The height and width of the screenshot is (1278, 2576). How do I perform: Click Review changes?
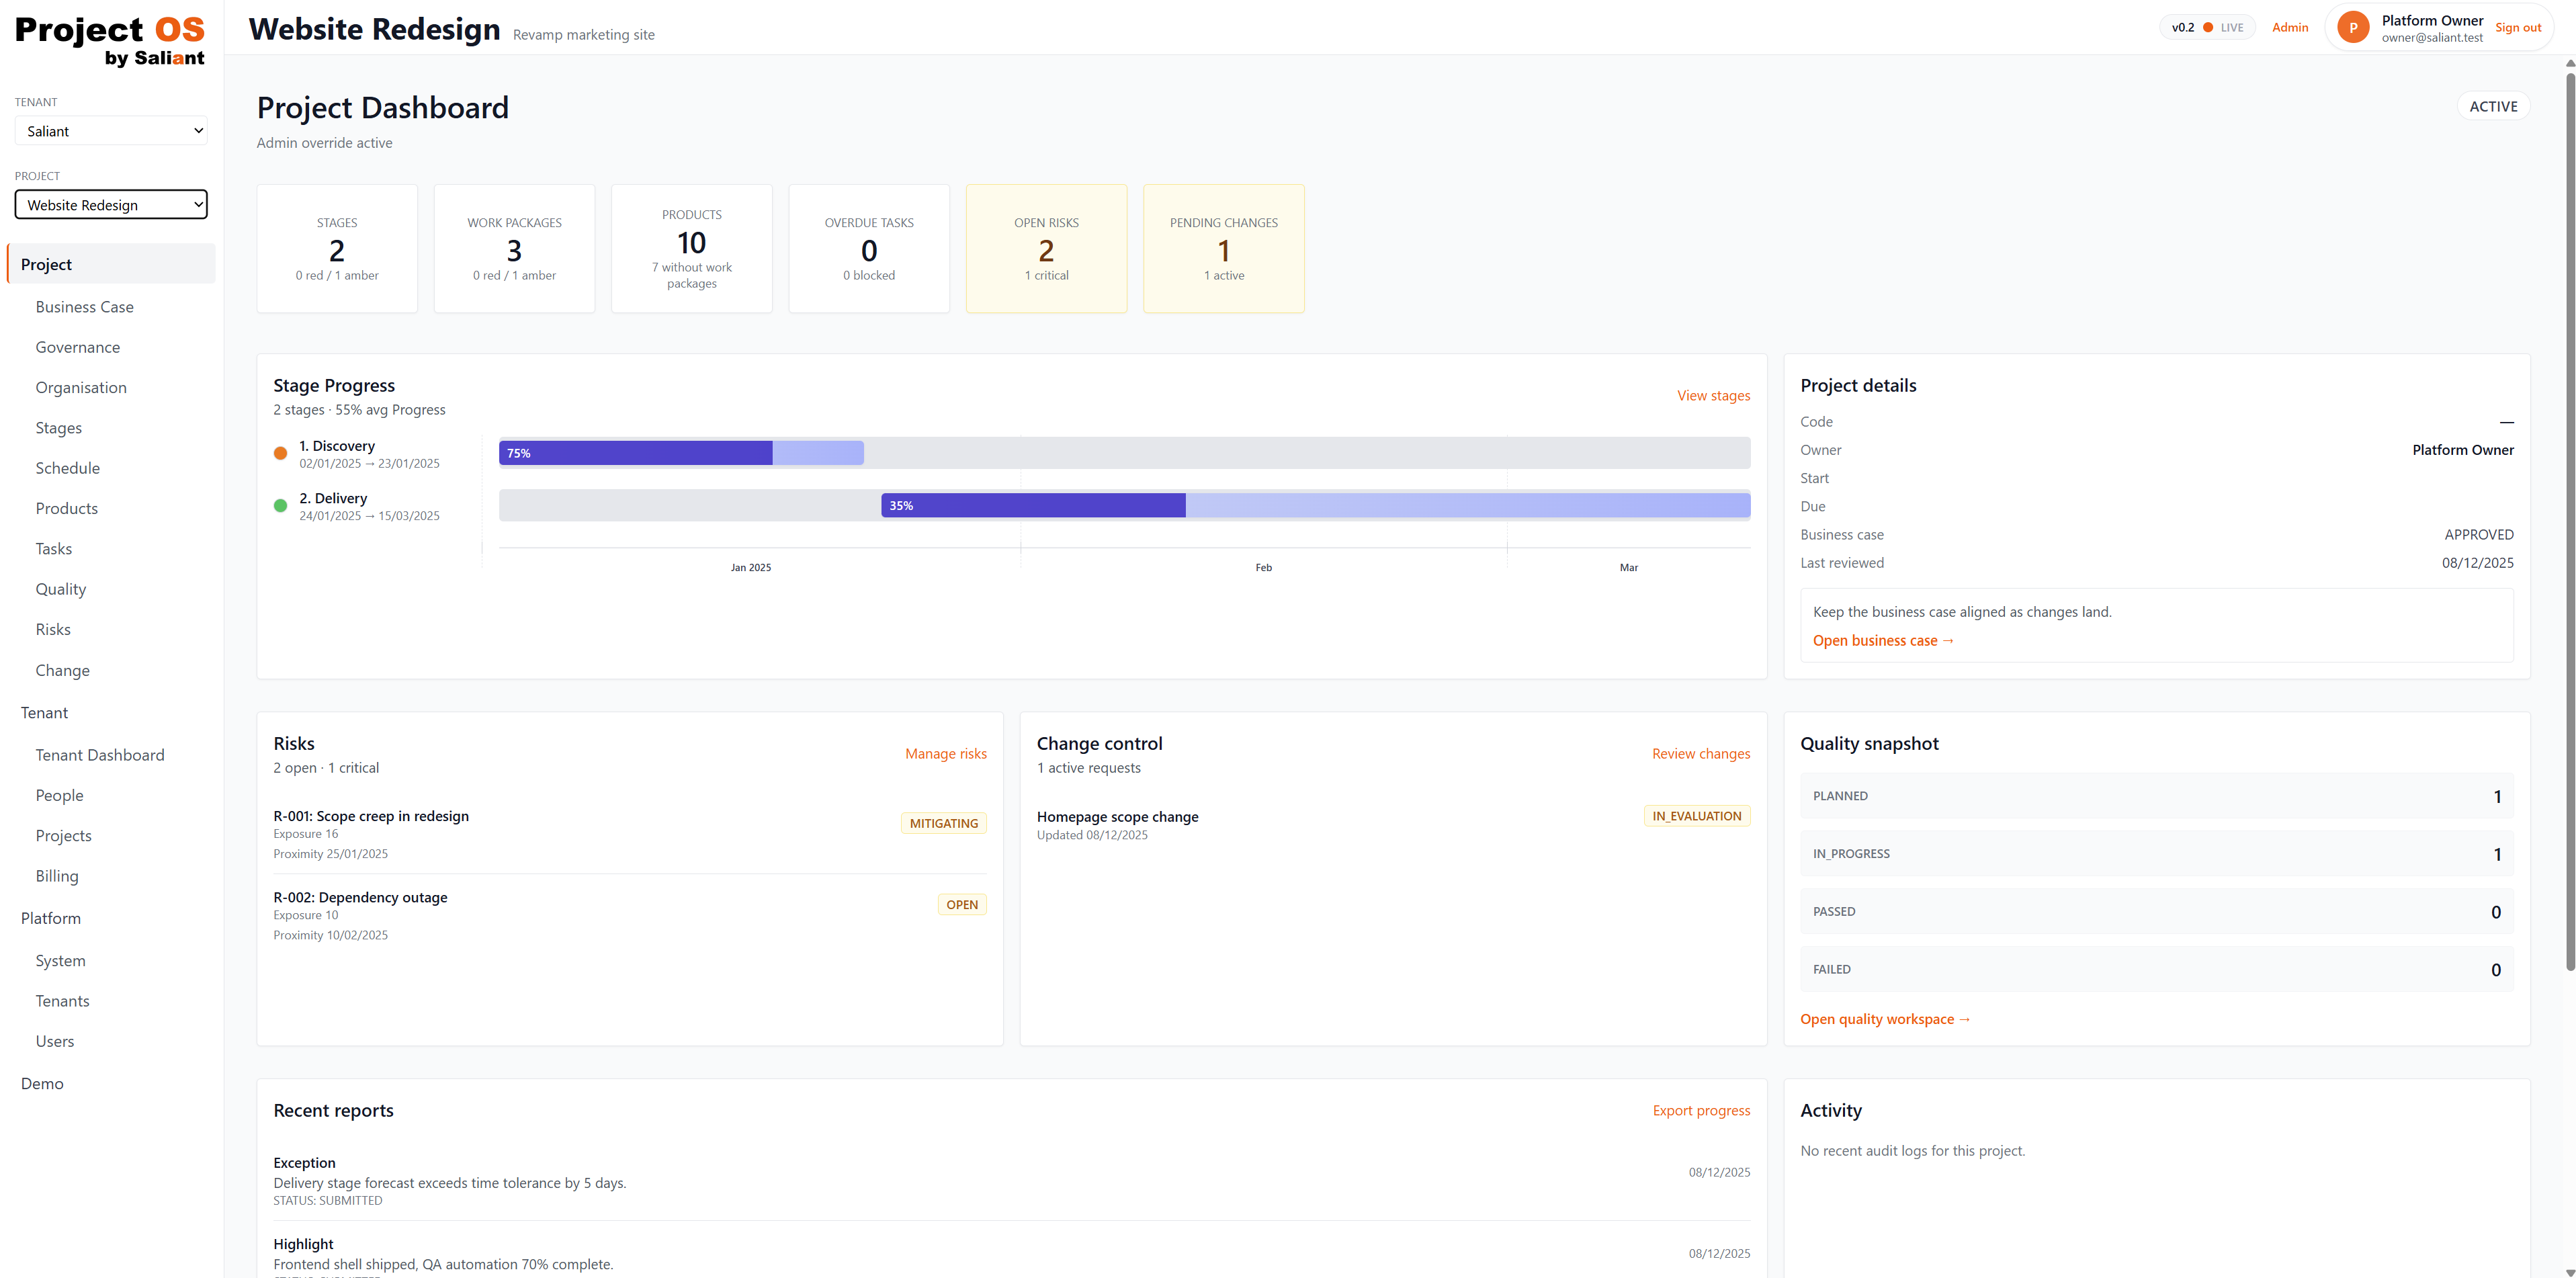coord(1700,753)
